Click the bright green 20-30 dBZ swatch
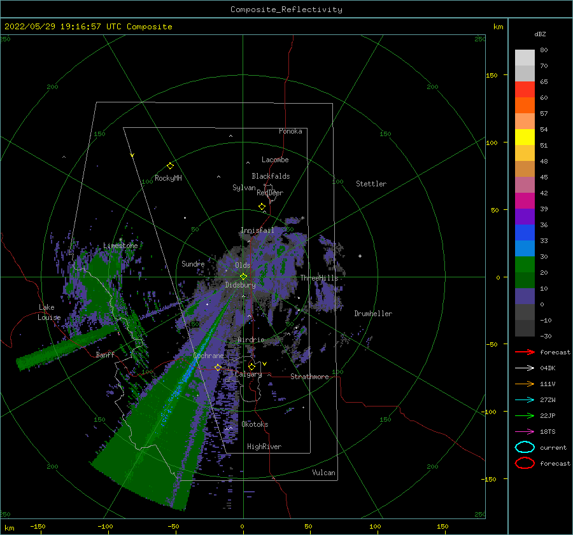This screenshot has height=535, width=573. 525,265
